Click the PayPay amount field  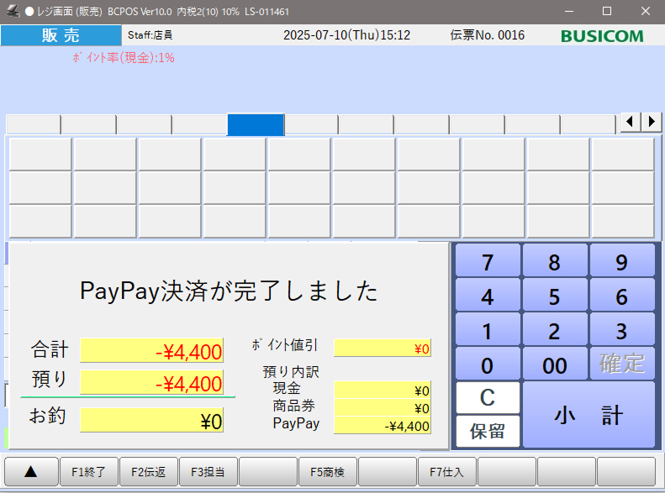click(x=383, y=426)
